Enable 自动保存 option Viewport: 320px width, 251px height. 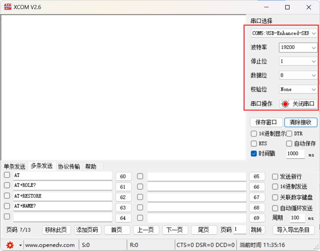[289, 144]
